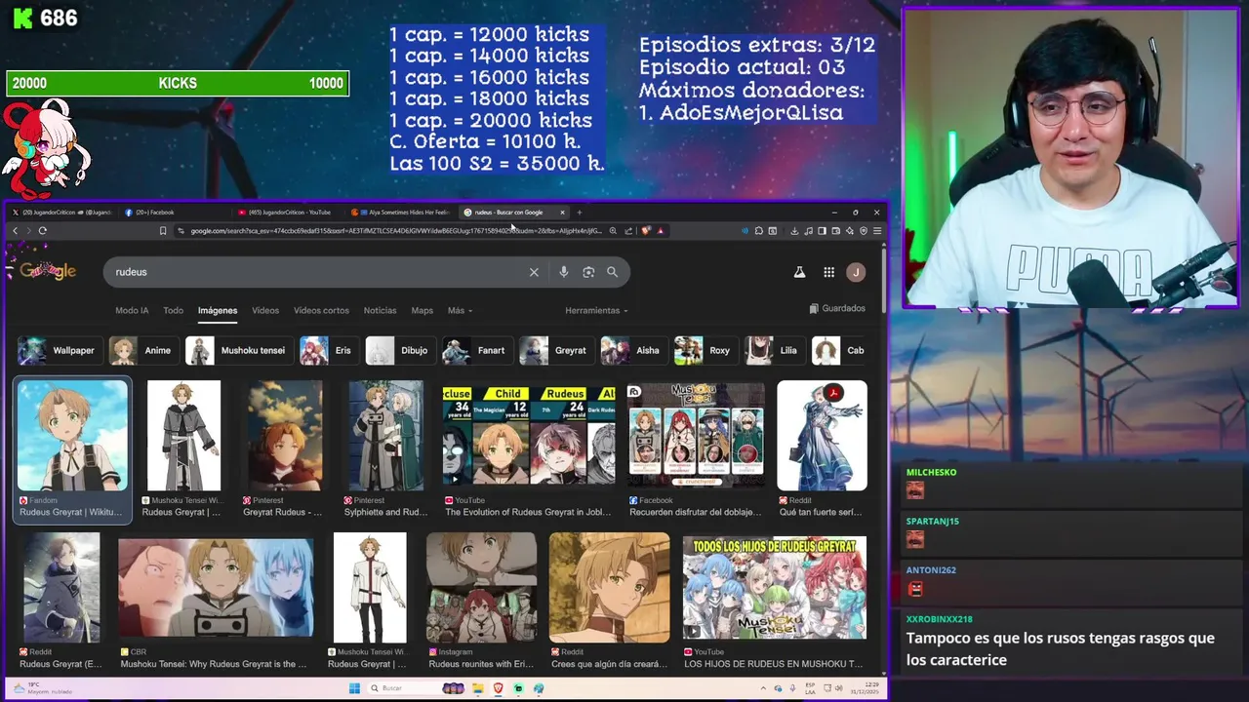The image size is (1249, 702).
Task: Filter images by Eris chip
Action: [x=328, y=350]
